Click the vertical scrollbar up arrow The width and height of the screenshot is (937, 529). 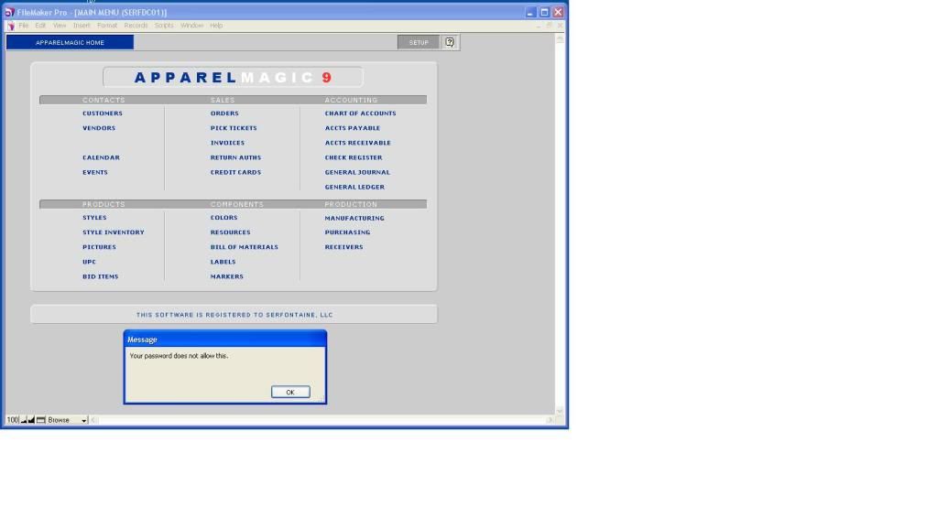point(560,38)
